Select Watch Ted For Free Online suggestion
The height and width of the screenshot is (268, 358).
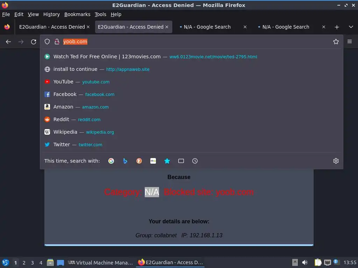[191, 57]
